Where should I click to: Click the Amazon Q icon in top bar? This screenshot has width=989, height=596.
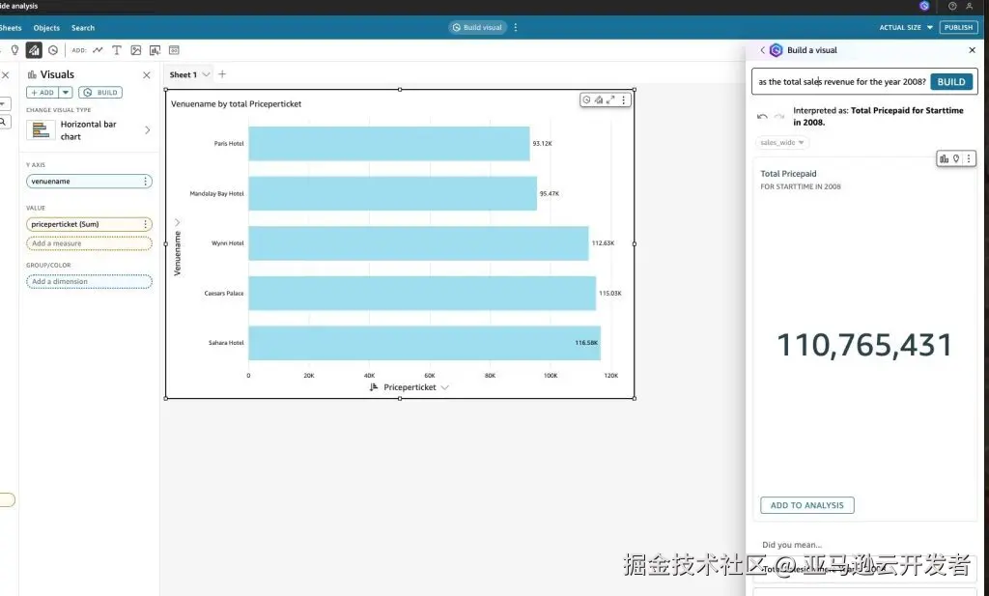coord(924,6)
